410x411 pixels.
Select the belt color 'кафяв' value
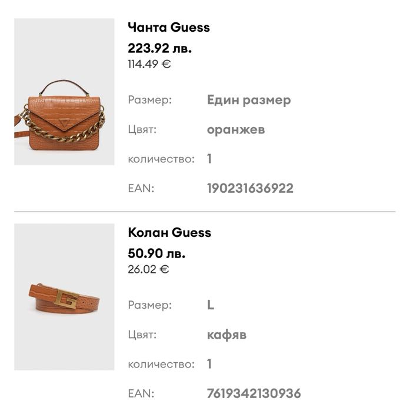(x=226, y=335)
